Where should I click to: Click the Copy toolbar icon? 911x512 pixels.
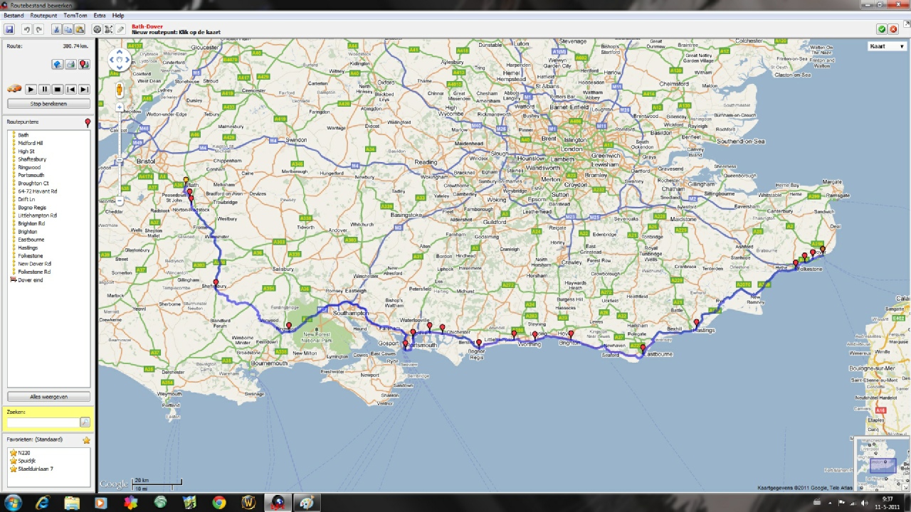[68, 29]
